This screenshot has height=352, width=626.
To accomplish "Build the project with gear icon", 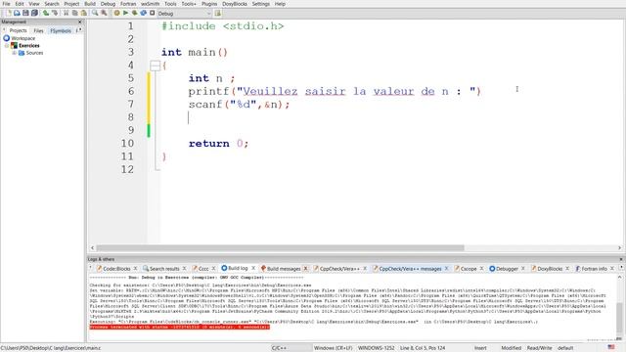I will (117, 13).
